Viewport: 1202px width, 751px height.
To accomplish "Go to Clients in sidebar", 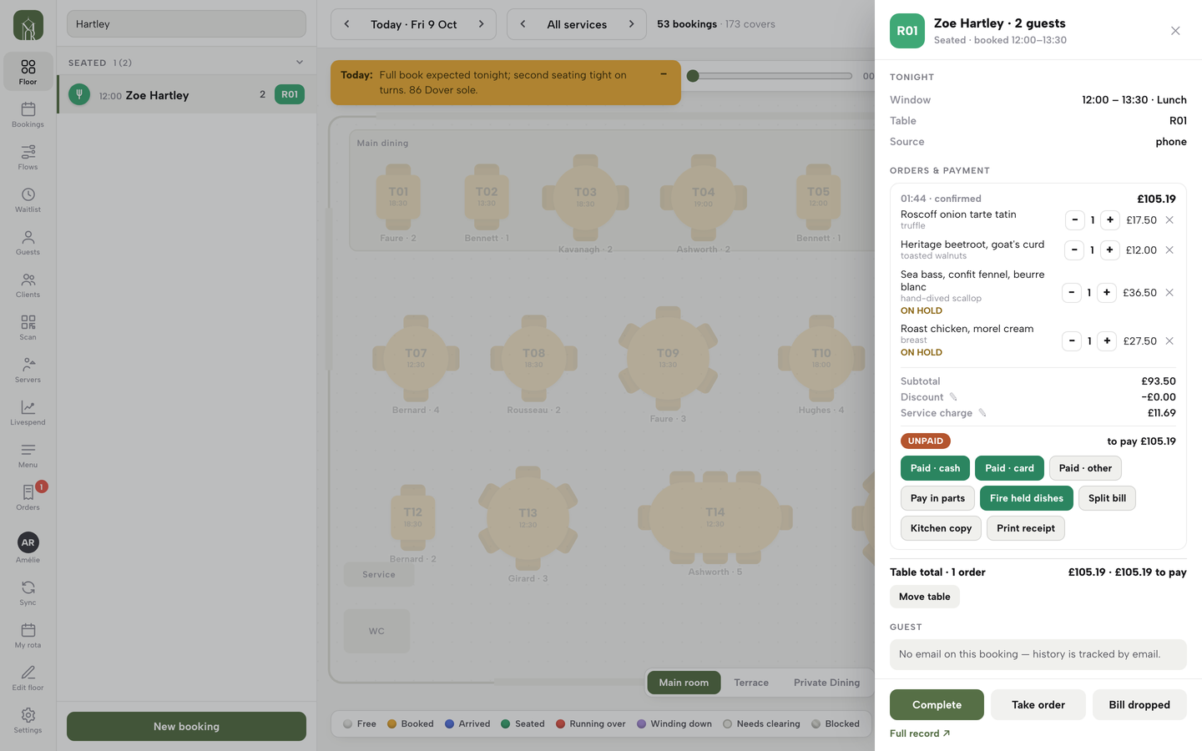I will tap(28, 285).
